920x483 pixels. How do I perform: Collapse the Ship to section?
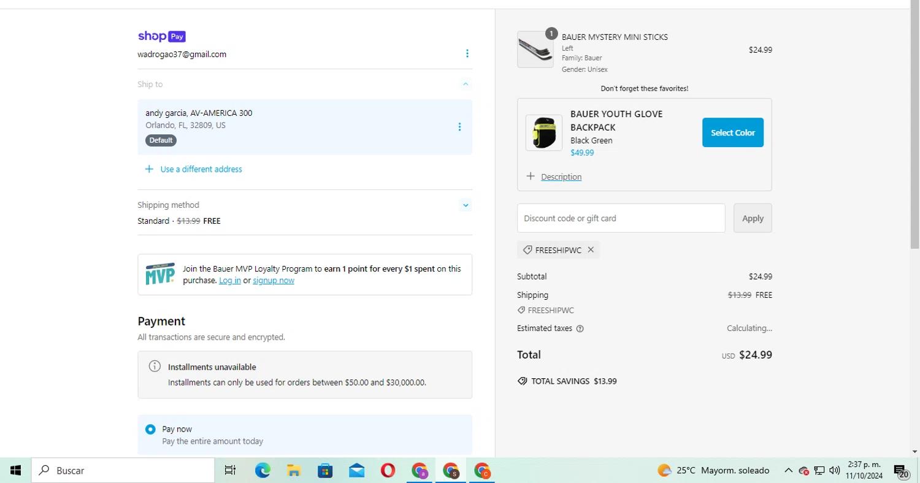(466, 84)
